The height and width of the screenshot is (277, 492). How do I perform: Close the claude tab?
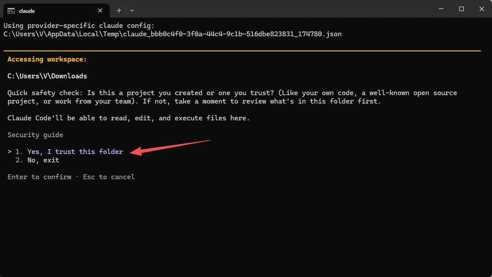(x=100, y=11)
